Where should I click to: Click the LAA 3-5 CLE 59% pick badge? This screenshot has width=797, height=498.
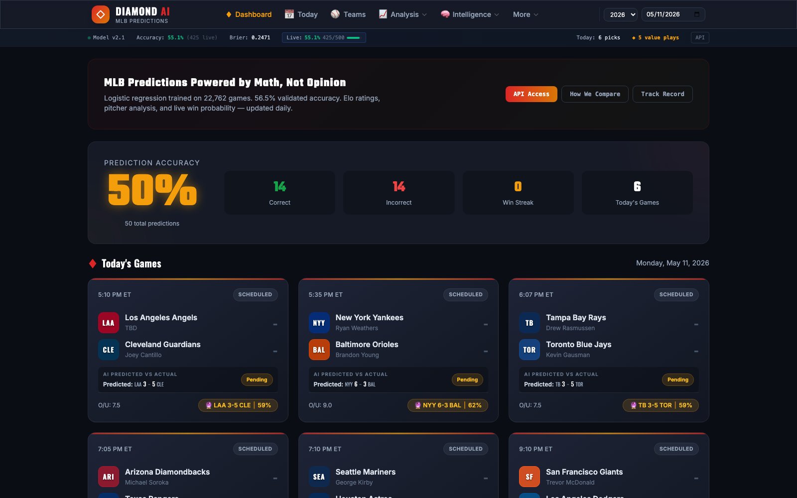coord(238,405)
